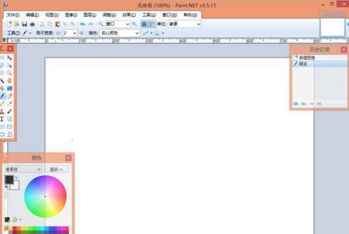The width and height of the screenshot is (349, 234).
Task: Open the 图像(I) menu
Action: [x=71, y=15]
